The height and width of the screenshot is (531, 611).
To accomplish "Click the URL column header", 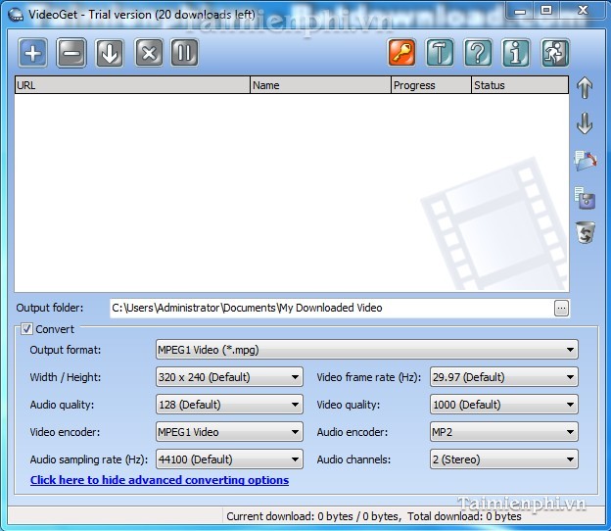I will (x=132, y=85).
